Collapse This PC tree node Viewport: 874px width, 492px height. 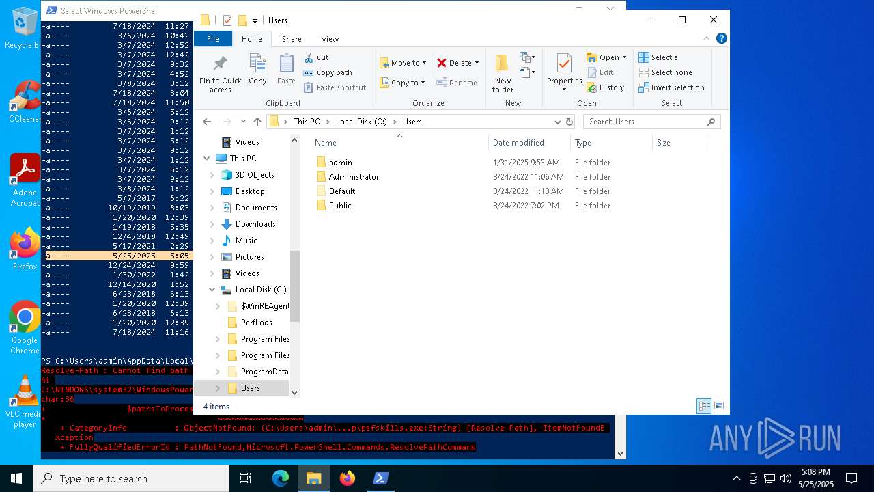click(x=206, y=159)
